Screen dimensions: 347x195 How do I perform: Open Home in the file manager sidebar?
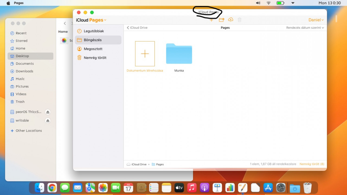[30, 48]
